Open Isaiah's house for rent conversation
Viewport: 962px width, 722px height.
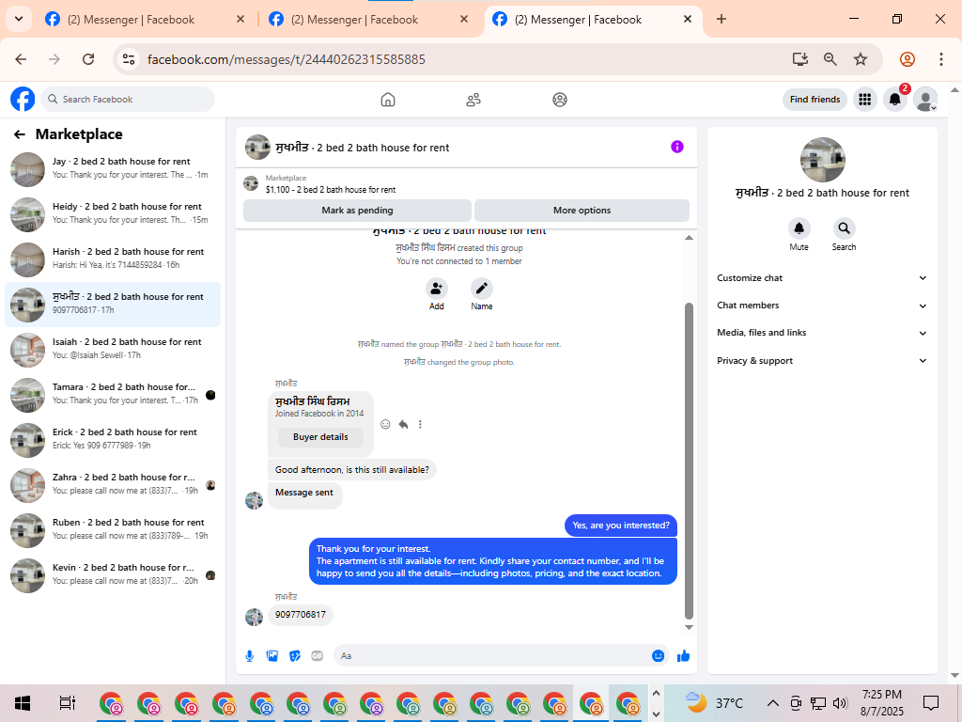[113, 350]
